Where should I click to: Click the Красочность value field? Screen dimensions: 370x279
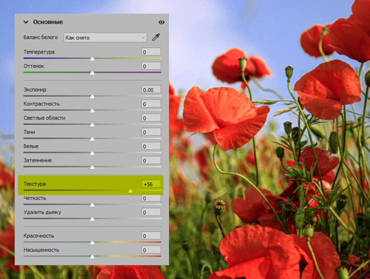pyautogui.click(x=151, y=236)
